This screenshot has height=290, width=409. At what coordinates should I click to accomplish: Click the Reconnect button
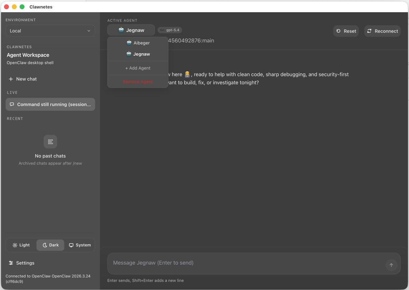coord(382,31)
